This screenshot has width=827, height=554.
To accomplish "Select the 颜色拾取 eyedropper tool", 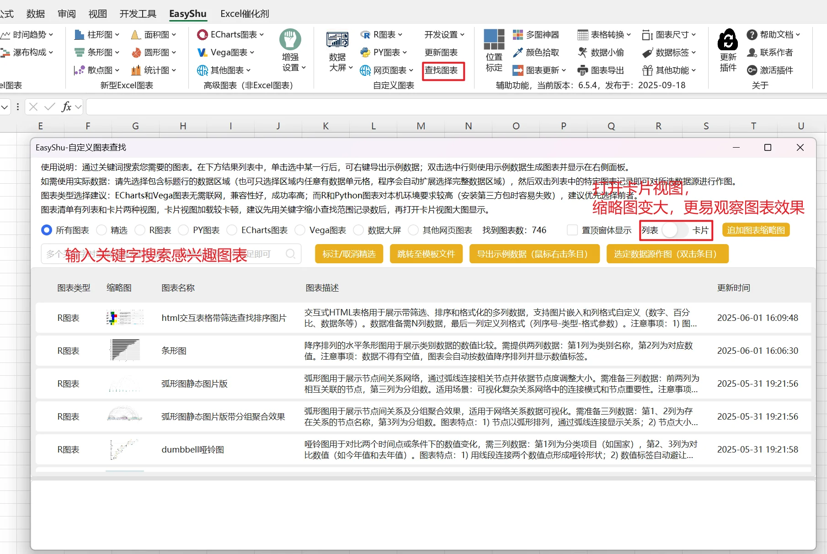I will [536, 53].
